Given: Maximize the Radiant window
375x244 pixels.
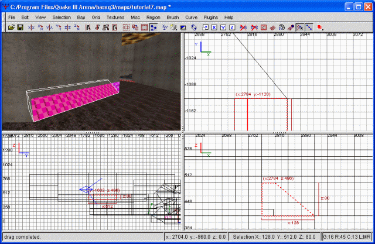Looking at the screenshot, I should click(x=359, y=7).
